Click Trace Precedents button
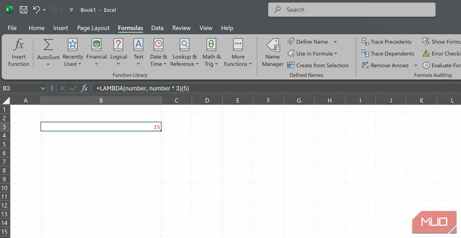461x238 pixels. click(x=386, y=42)
